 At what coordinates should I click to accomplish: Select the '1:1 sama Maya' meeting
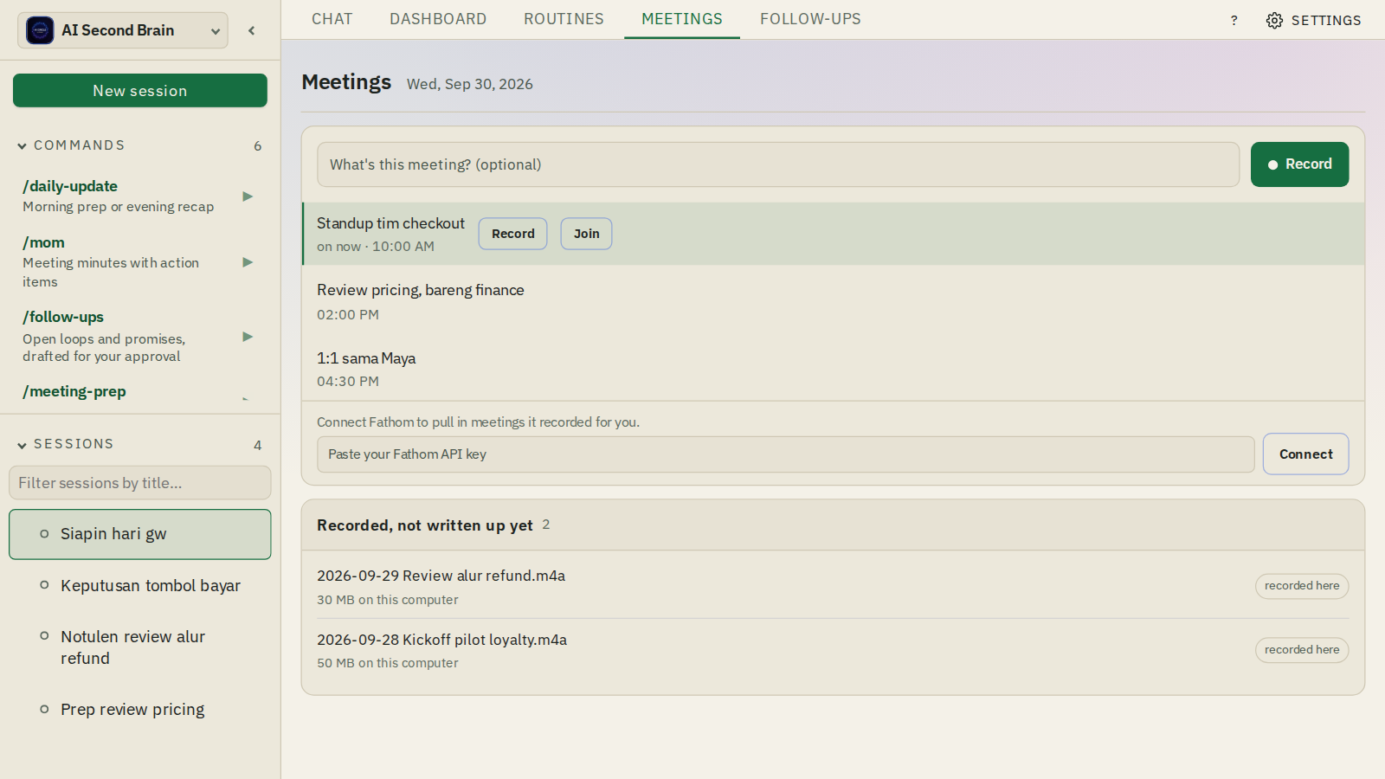coord(833,369)
